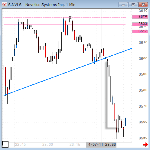Click the 3630 price axis label

coord(143,11)
